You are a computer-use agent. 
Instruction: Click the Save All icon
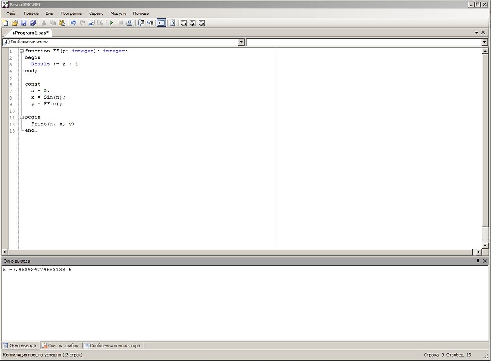tap(33, 23)
